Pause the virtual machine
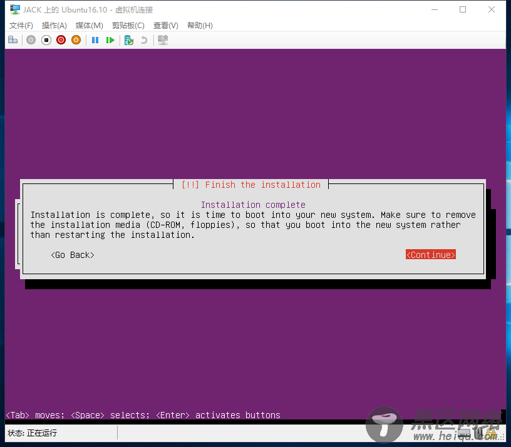The image size is (511, 447). click(x=95, y=40)
